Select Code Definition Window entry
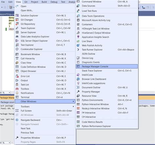 (45, 67)
